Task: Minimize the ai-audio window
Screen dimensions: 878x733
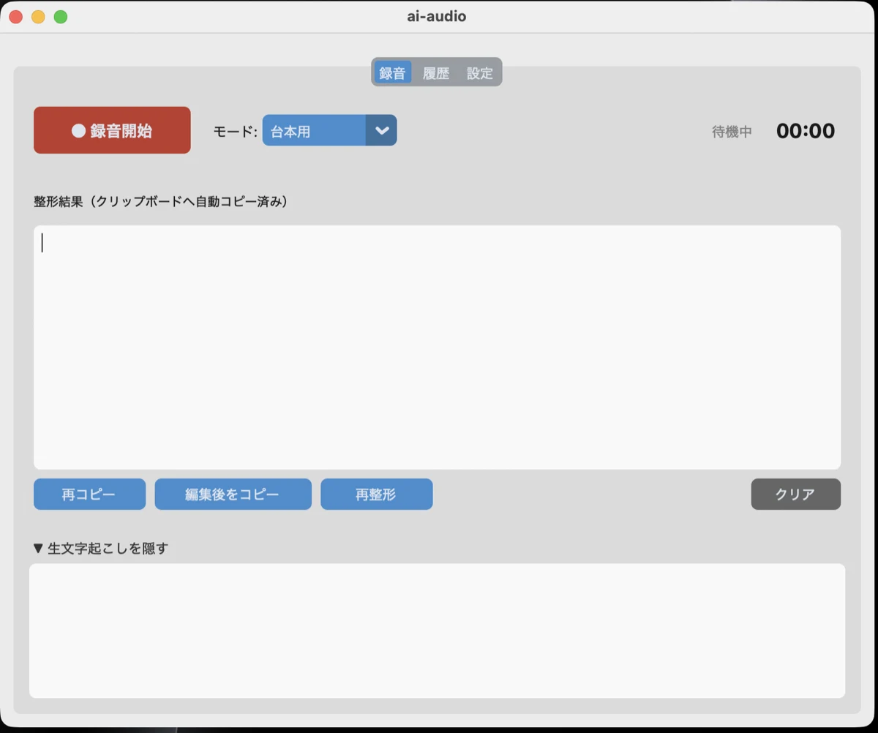Action: [38, 17]
